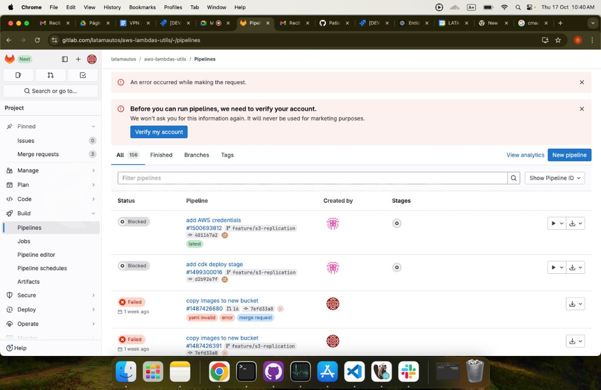This screenshot has height=390, width=601.
Task: Open the to-do list shortcut icon
Action: point(83,75)
